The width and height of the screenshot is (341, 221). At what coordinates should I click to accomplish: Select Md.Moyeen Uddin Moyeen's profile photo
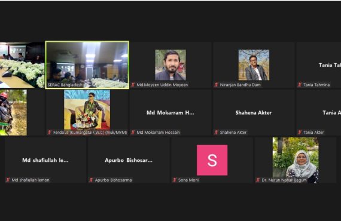click(170, 65)
